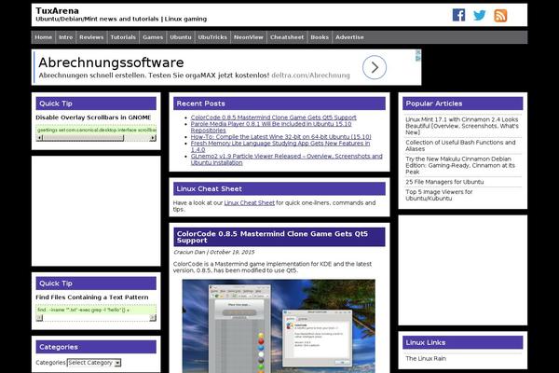Open the Games menu item

click(x=153, y=37)
